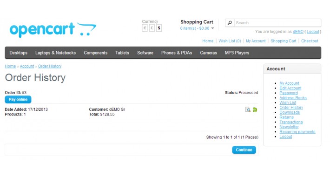
Task: Open Transactions in the sidebar
Action: click(x=291, y=122)
